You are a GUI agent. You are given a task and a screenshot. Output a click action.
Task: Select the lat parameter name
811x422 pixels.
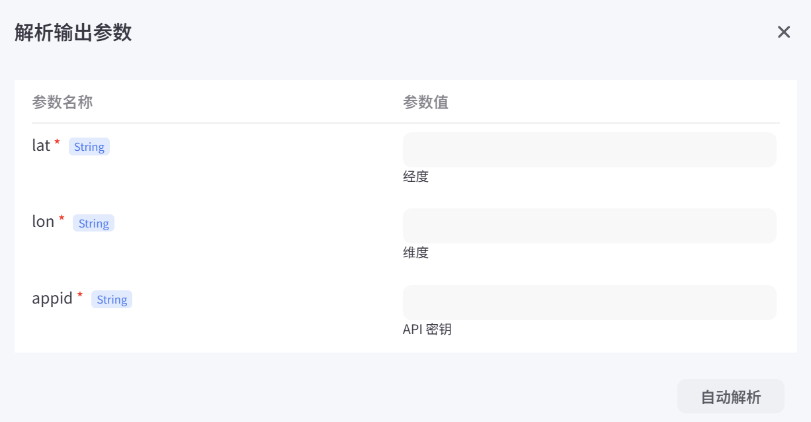tap(41, 146)
